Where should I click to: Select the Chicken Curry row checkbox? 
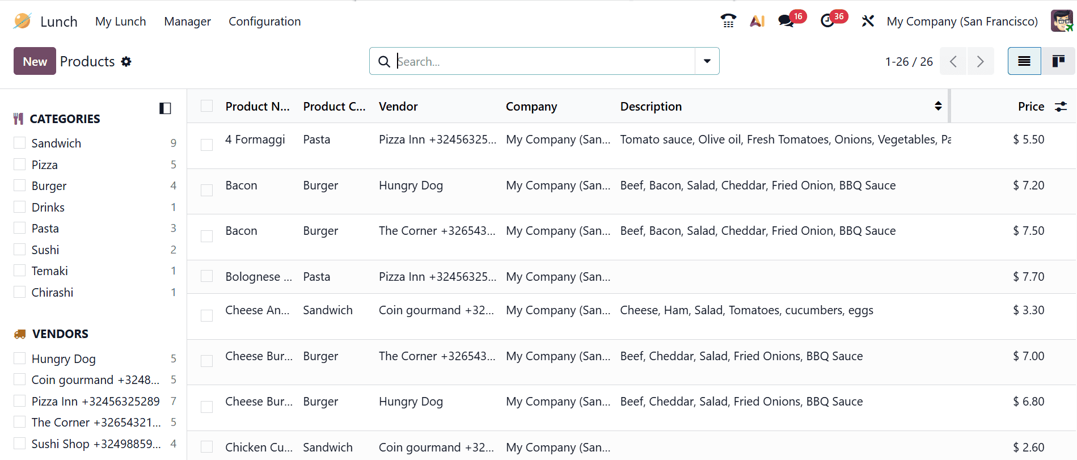pos(207,447)
